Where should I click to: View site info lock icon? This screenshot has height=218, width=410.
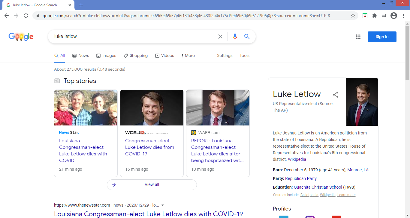tap(38, 16)
